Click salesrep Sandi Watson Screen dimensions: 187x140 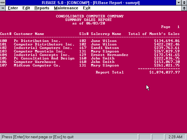tap(105, 48)
